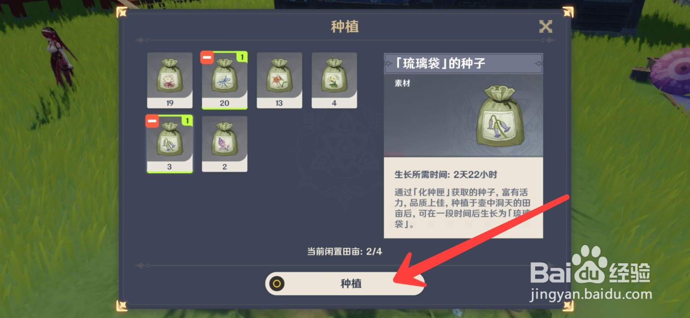Select the yellow flower seed bag with 4
The image size is (690, 318).
334,80
